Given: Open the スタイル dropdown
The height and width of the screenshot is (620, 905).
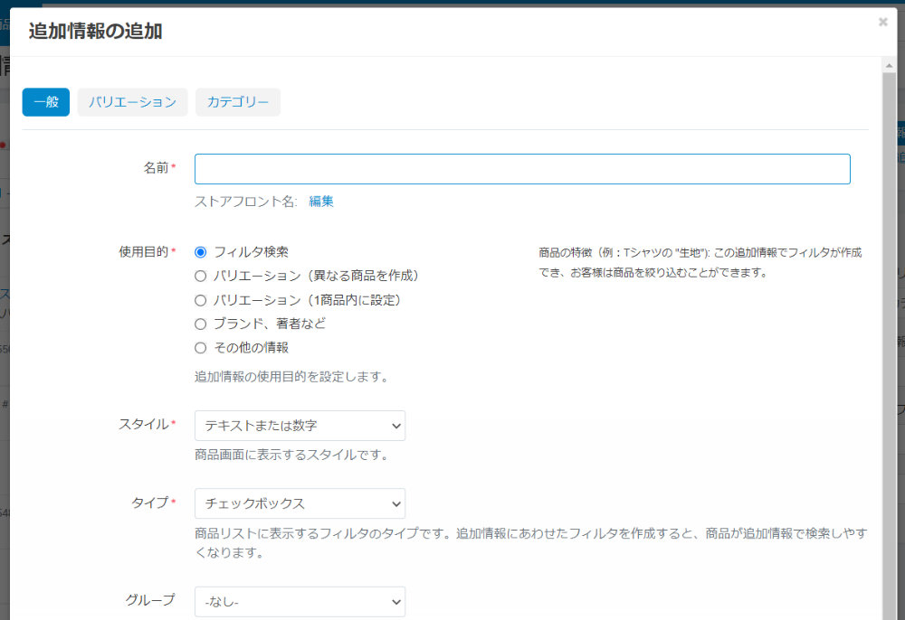Looking at the screenshot, I should (300, 426).
